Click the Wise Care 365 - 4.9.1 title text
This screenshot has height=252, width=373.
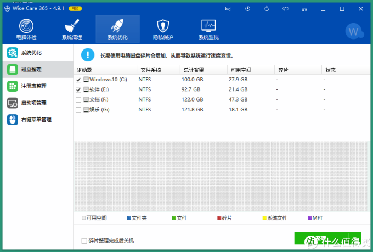pyautogui.click(x=38, y=8)
